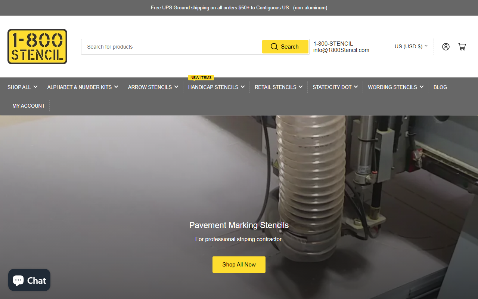Focus the Search for products field
Viewport: 478px width, 299px height.
172,47
